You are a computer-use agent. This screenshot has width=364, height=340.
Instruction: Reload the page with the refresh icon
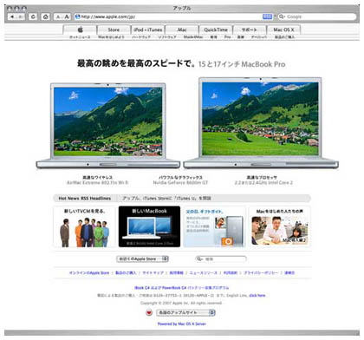33,16
